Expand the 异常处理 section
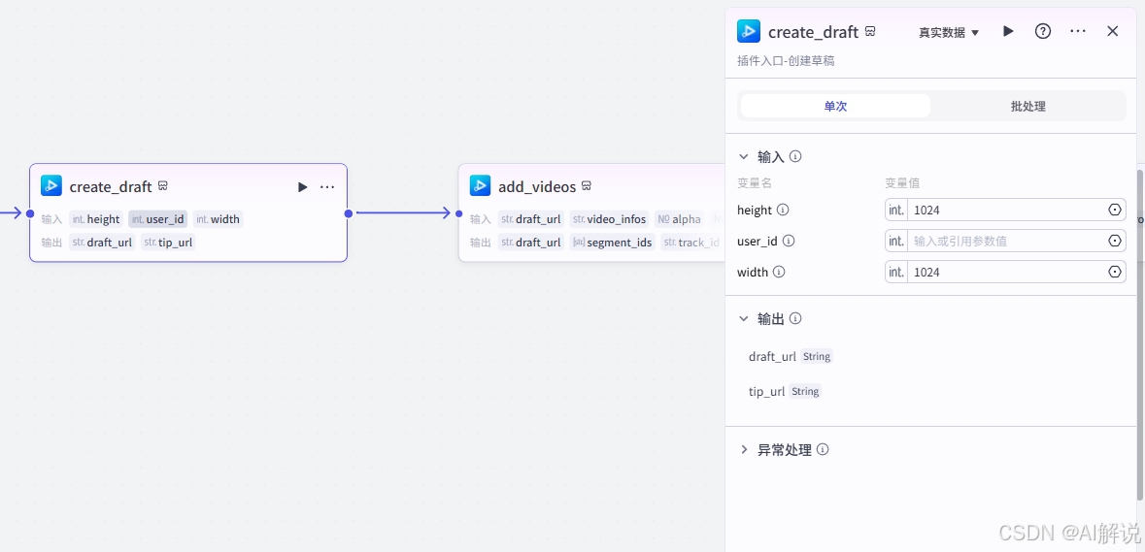 pos(744,450)
